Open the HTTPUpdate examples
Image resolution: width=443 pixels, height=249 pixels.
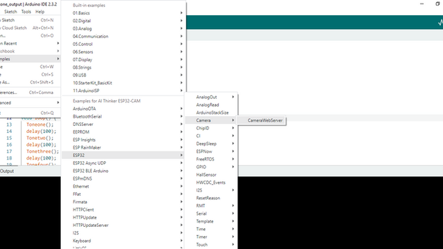[123, 217]
